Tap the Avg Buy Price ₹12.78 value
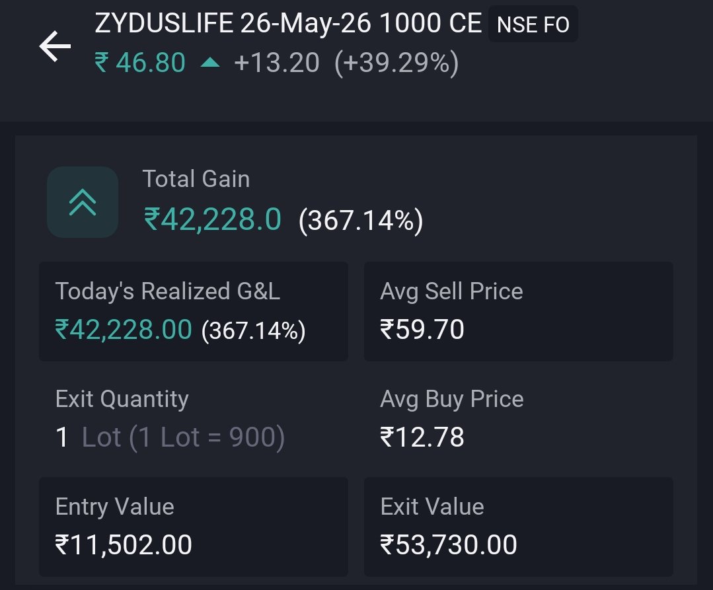 [422, 437]
